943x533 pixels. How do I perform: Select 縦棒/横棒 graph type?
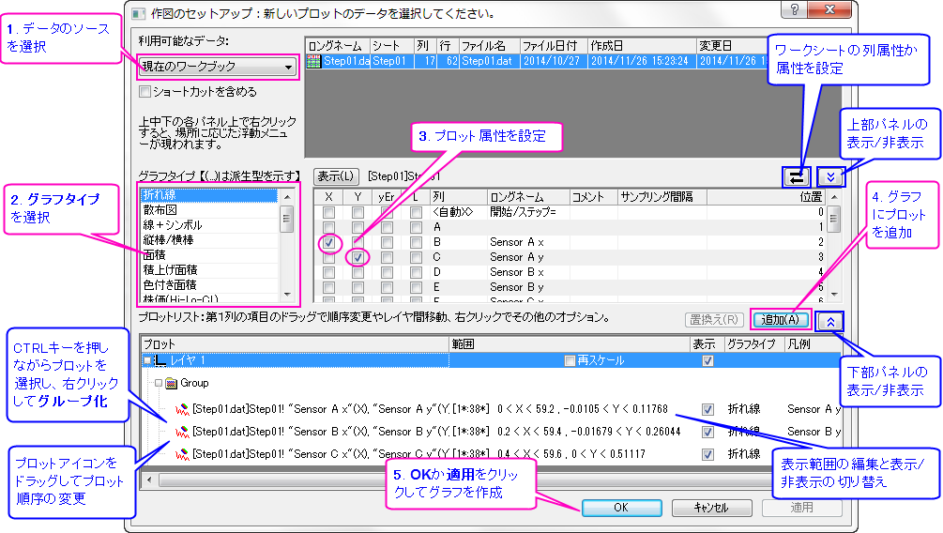click(x=209, y=240)
